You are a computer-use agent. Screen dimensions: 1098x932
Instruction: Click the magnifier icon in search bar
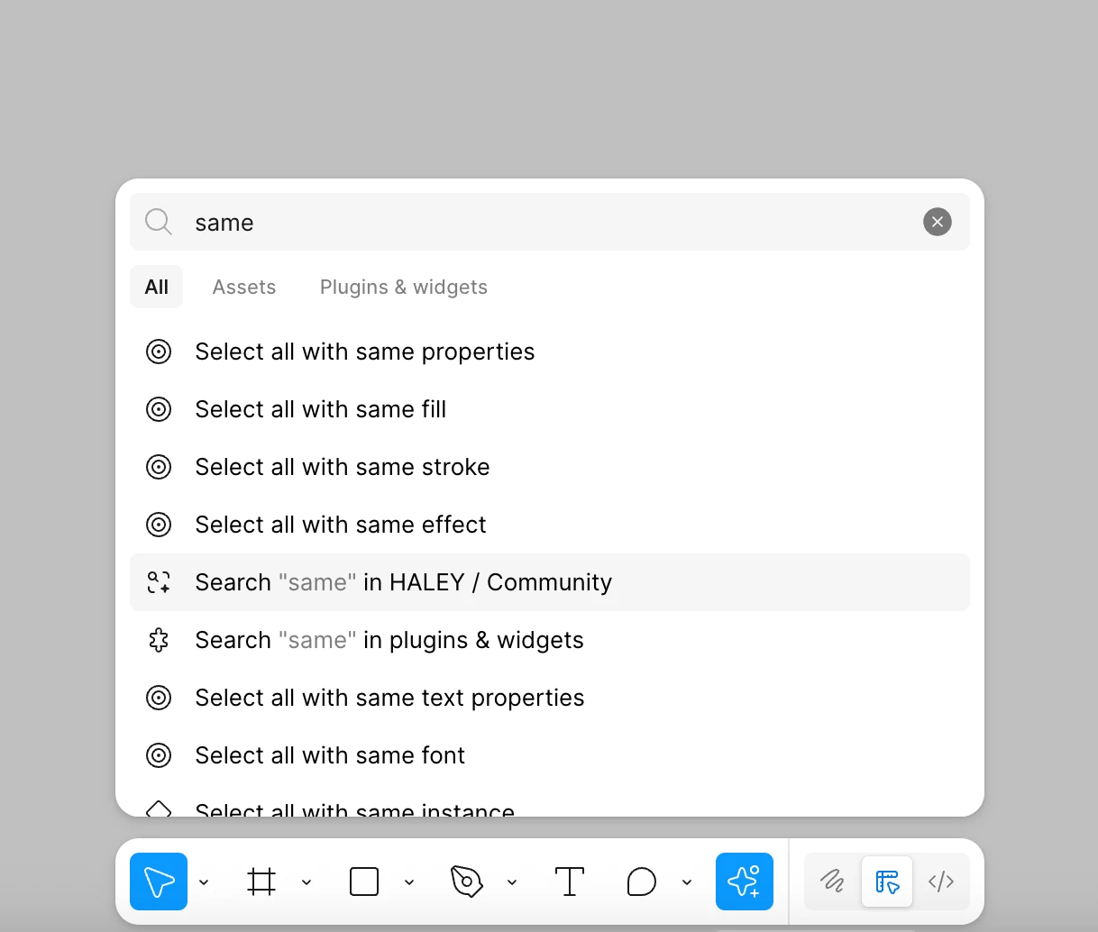(x=159, y=222)
